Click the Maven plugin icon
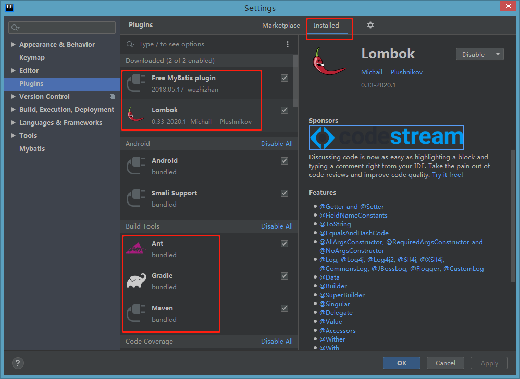 tap(136, 313)
